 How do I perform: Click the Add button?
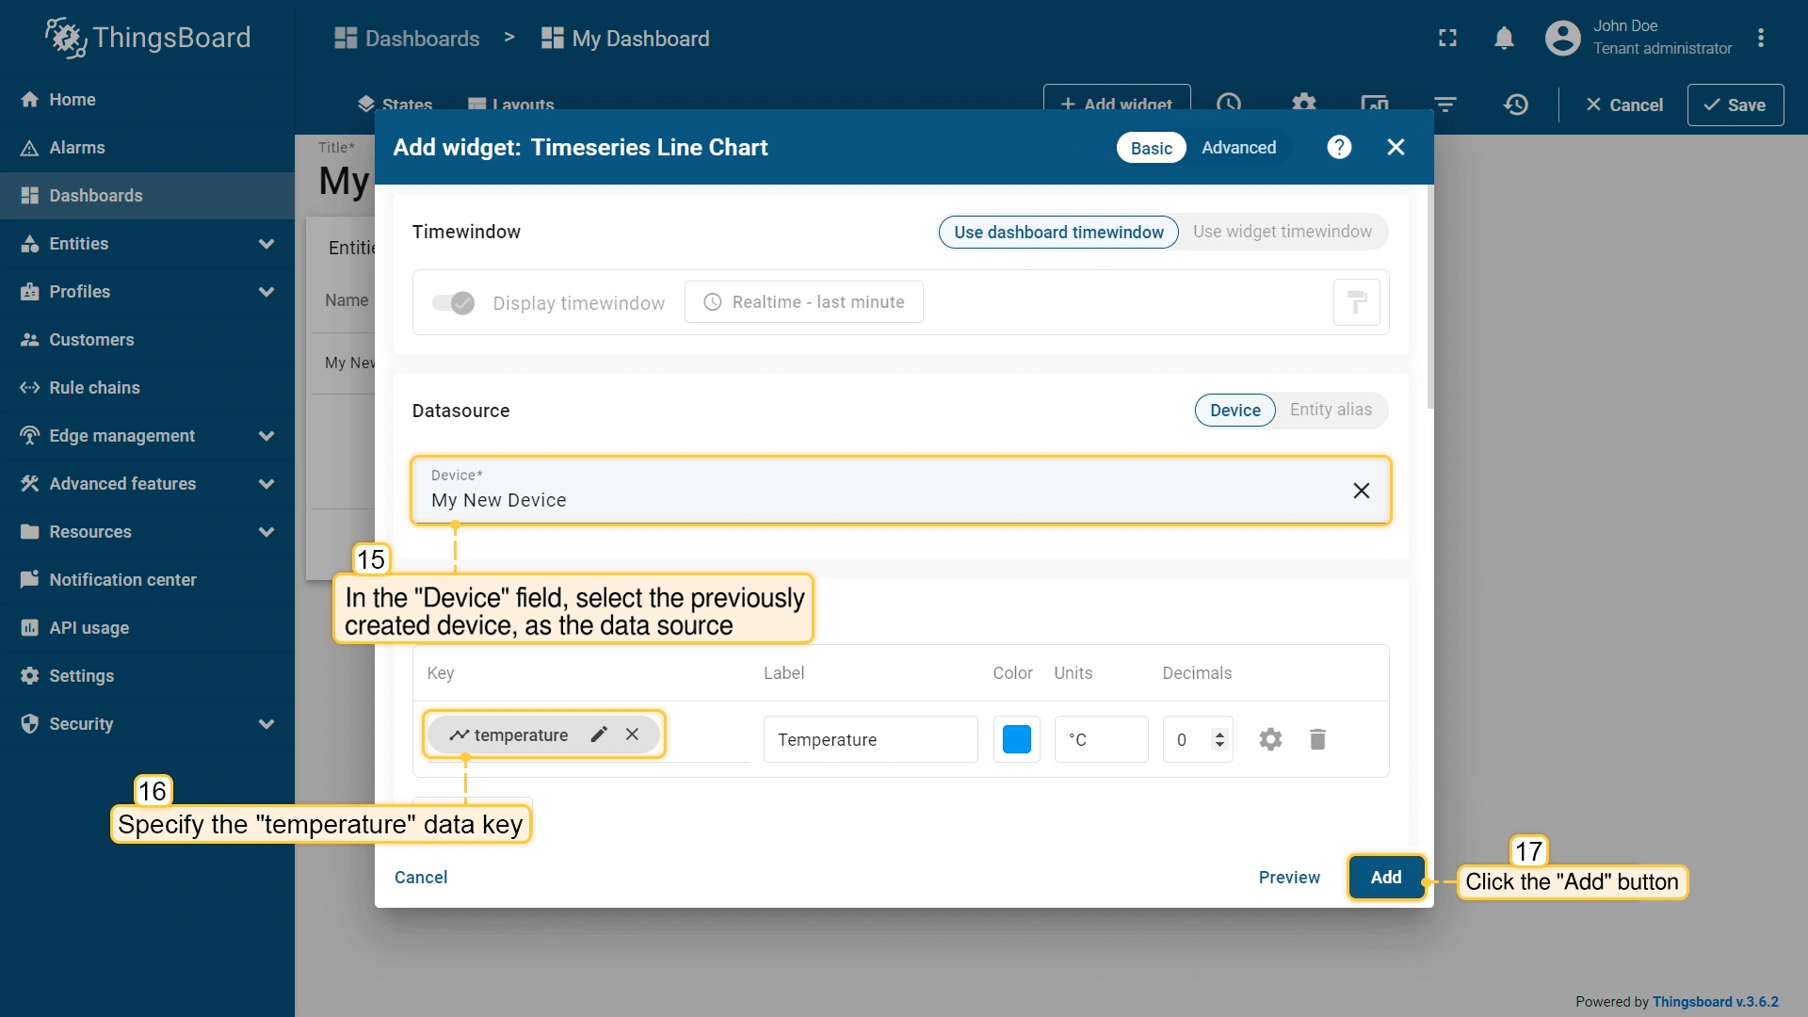[1385, 878]
